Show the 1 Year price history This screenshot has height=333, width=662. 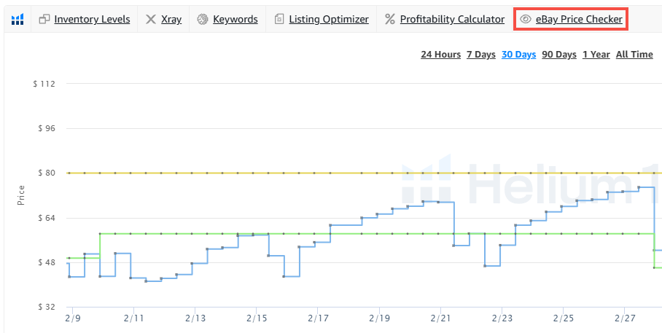[596, 55]
